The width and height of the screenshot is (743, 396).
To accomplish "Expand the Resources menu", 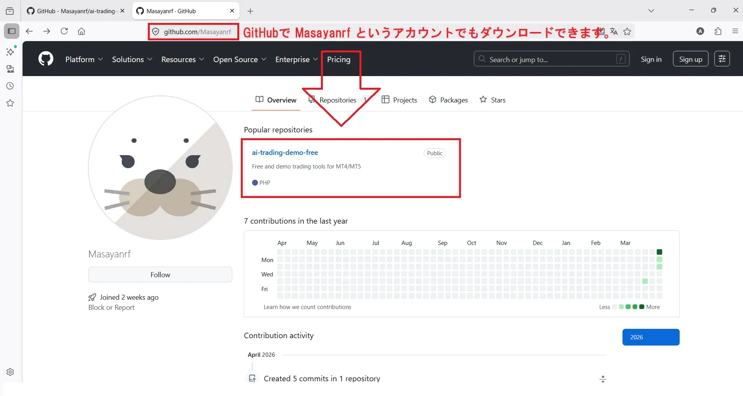I will 182,59.
